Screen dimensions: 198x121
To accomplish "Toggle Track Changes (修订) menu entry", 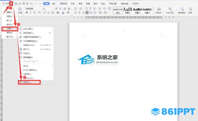I will (x=27, y=49).
